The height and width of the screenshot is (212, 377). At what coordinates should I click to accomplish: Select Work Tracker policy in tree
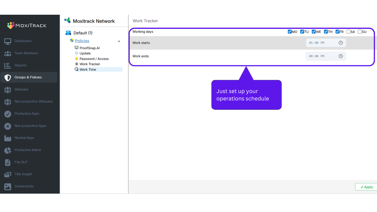[x=90, y=64]
